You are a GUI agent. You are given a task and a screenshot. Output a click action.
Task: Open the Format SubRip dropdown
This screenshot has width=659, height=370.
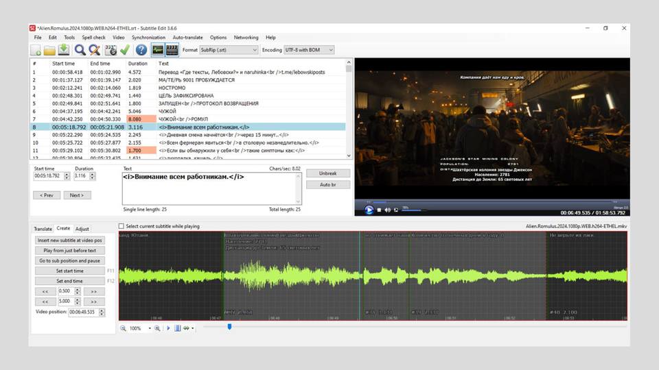[229, 50]
